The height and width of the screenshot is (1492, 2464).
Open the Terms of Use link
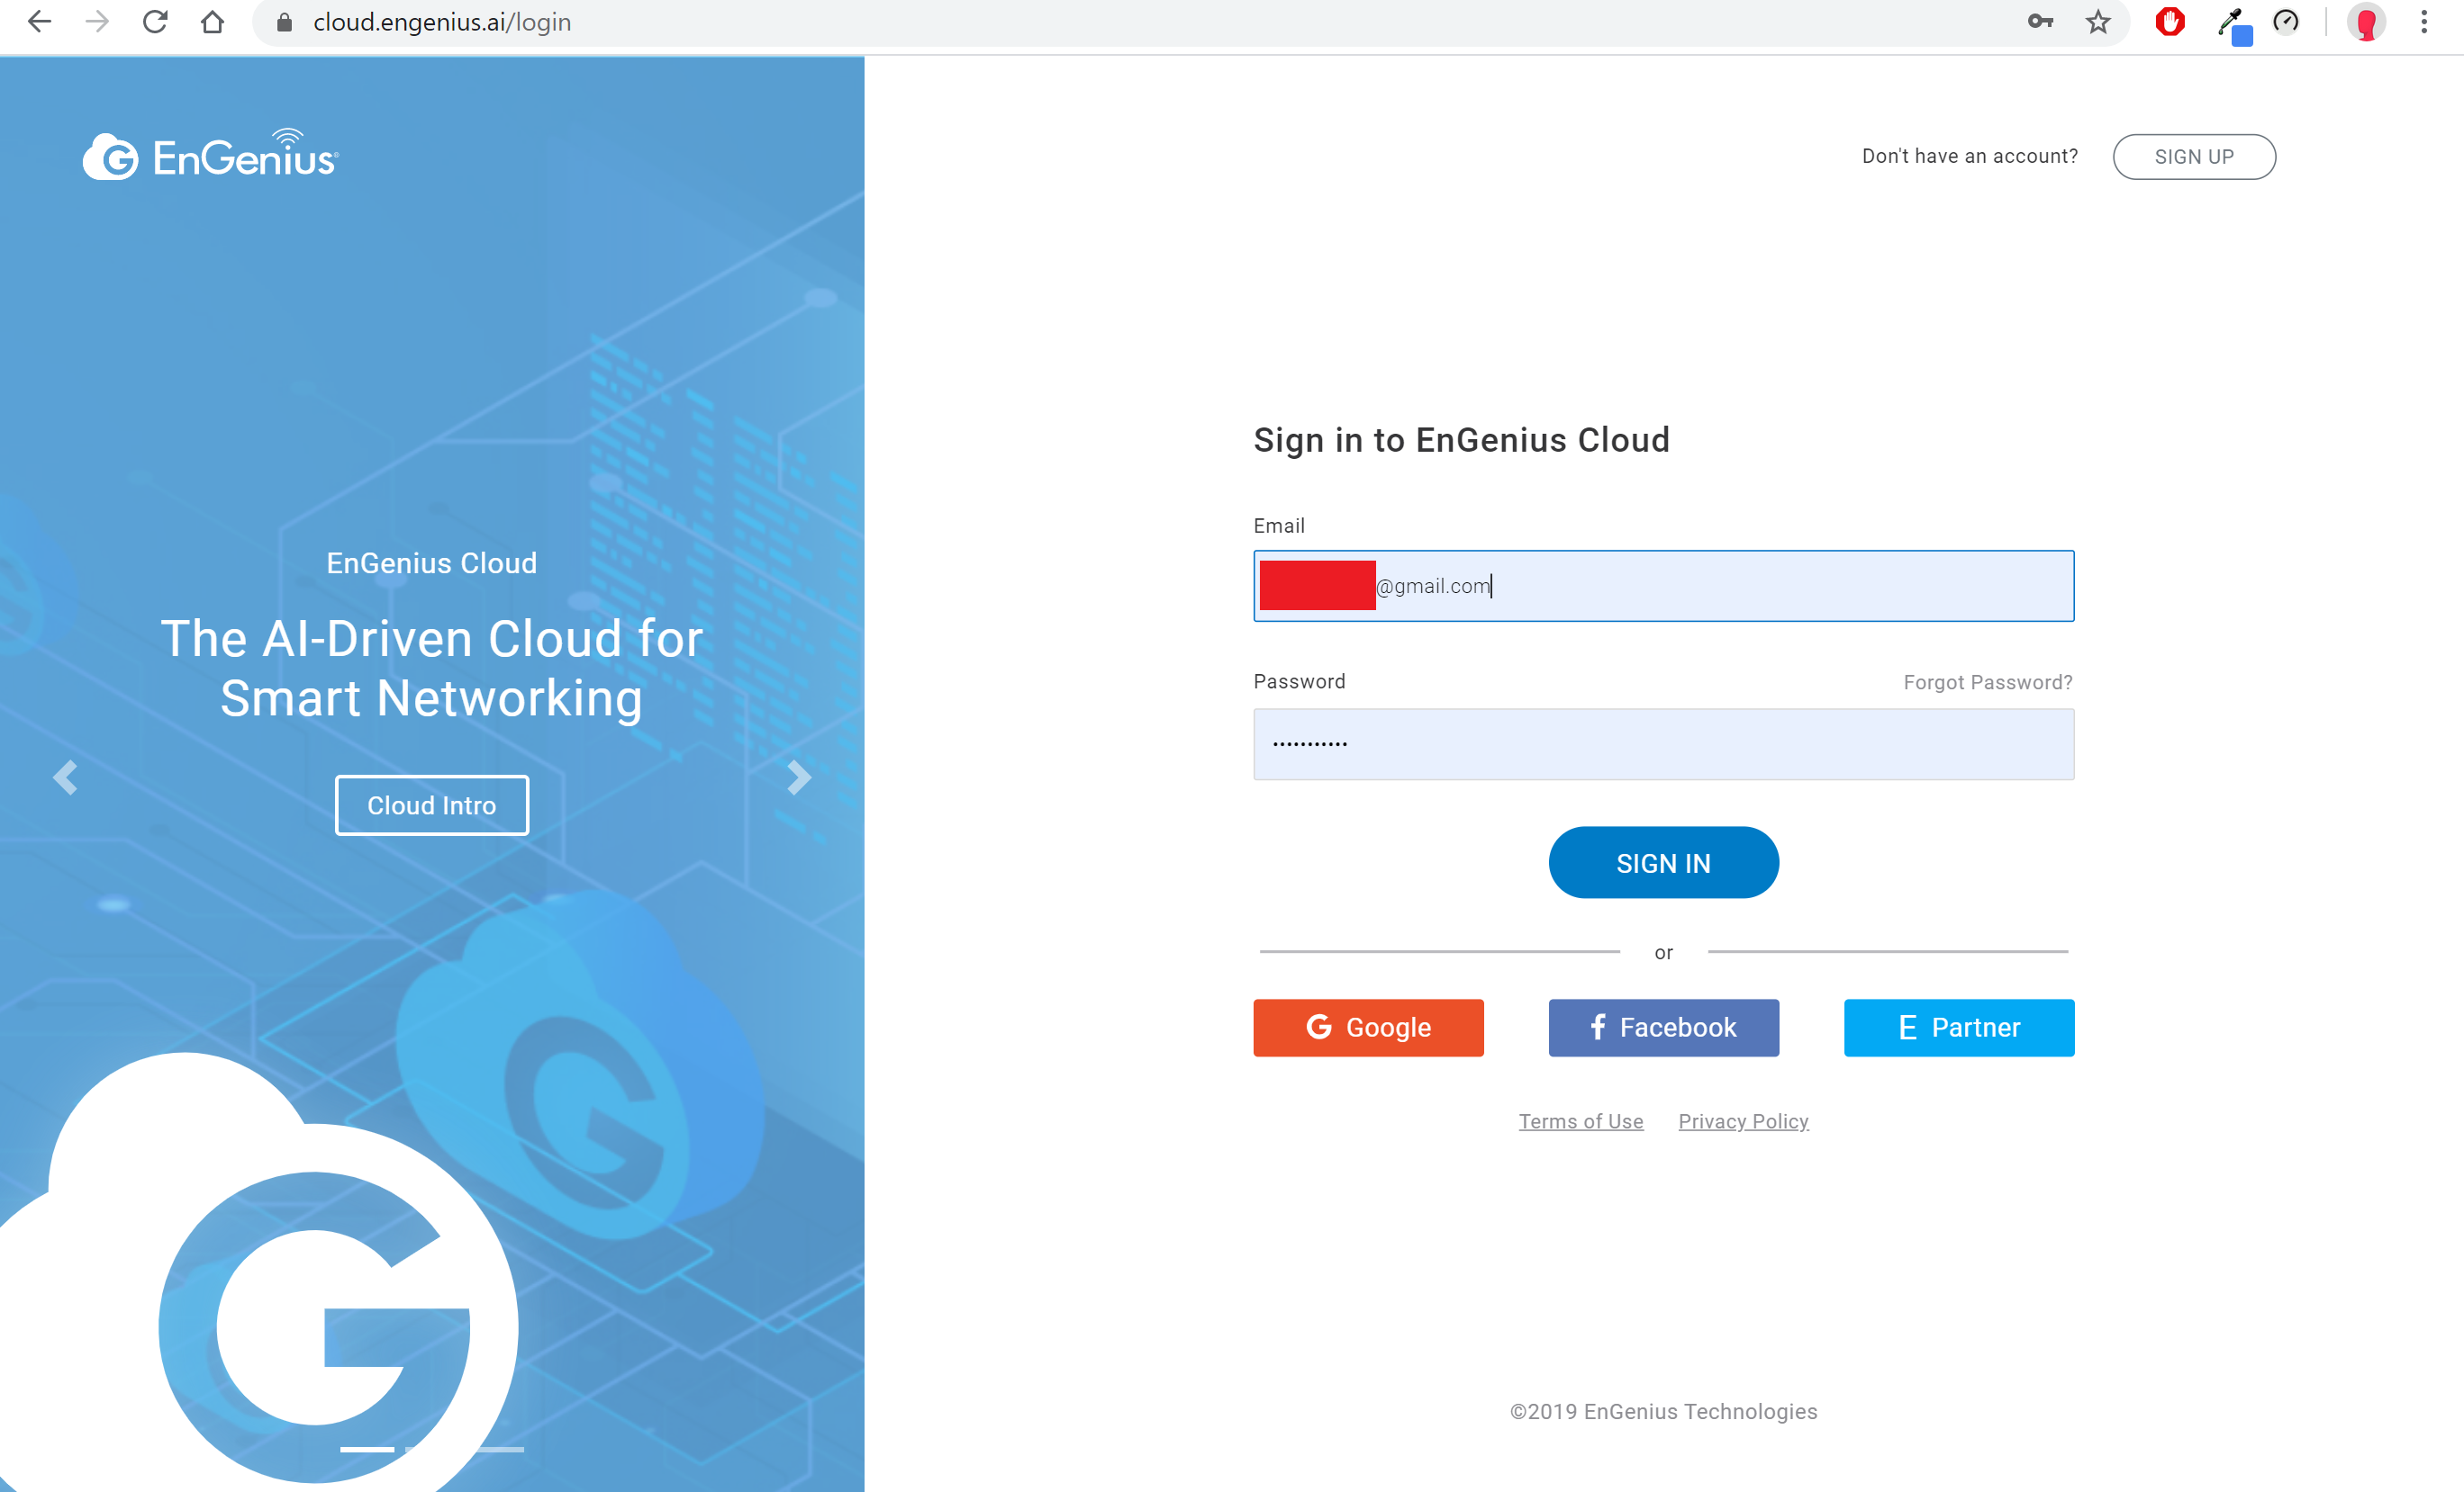point(1581,1121)
